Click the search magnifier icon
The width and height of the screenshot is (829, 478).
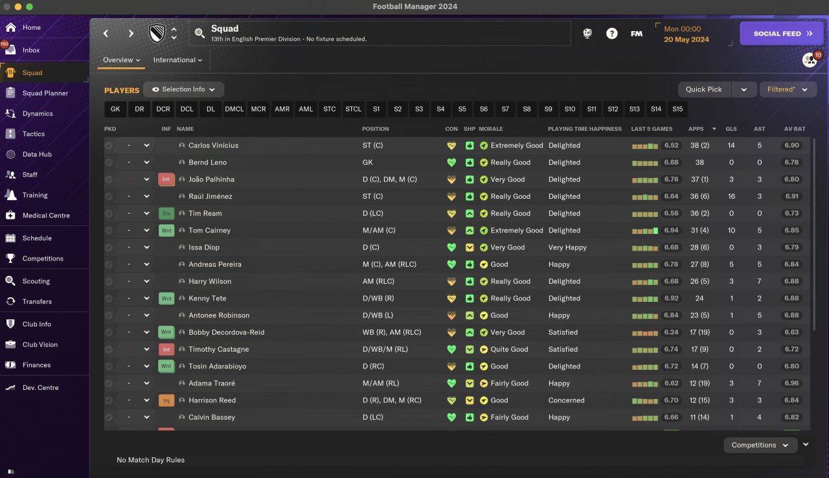pyautogui.click(x=199, y=33)
